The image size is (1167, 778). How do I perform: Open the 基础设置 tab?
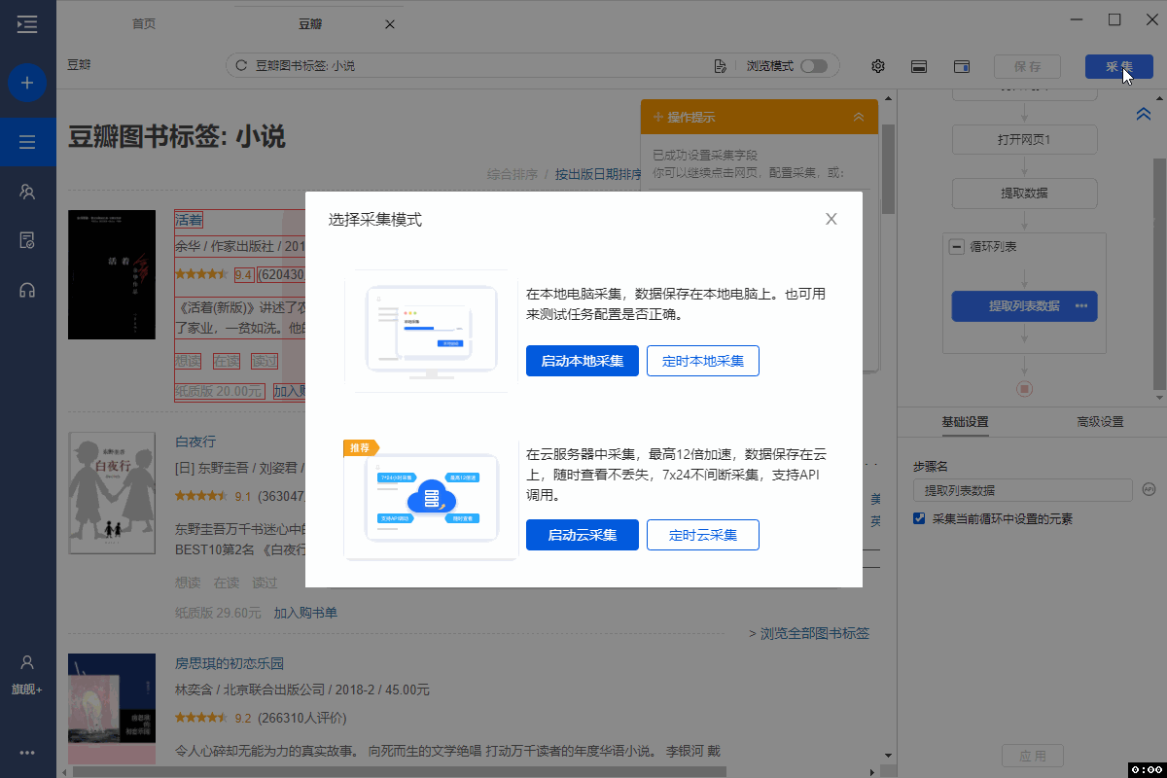click(965, 422)
